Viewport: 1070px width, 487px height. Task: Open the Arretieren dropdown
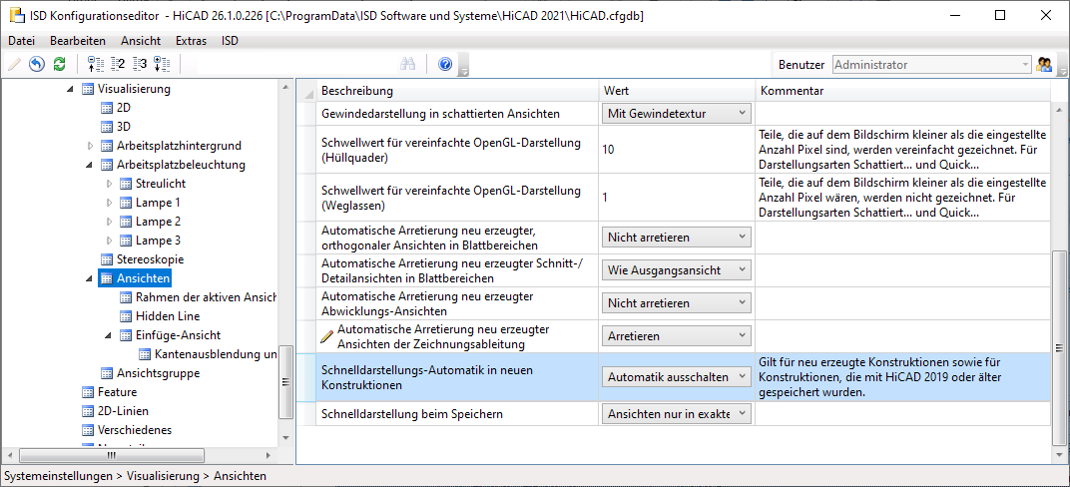[677, 335]
